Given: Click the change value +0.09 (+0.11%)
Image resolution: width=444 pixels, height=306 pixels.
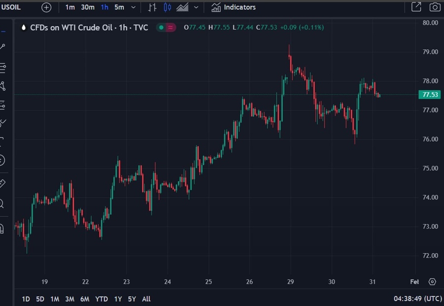Looking at the screenshot, I should [x=302, y=28].
